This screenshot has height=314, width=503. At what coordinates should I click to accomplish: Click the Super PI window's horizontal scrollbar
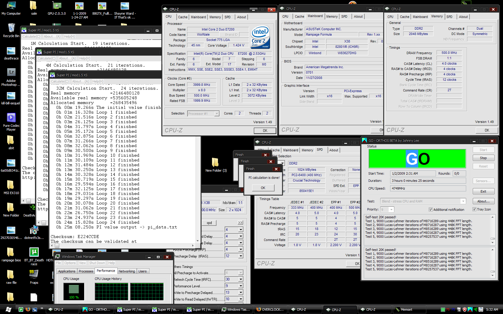point(123,246)
